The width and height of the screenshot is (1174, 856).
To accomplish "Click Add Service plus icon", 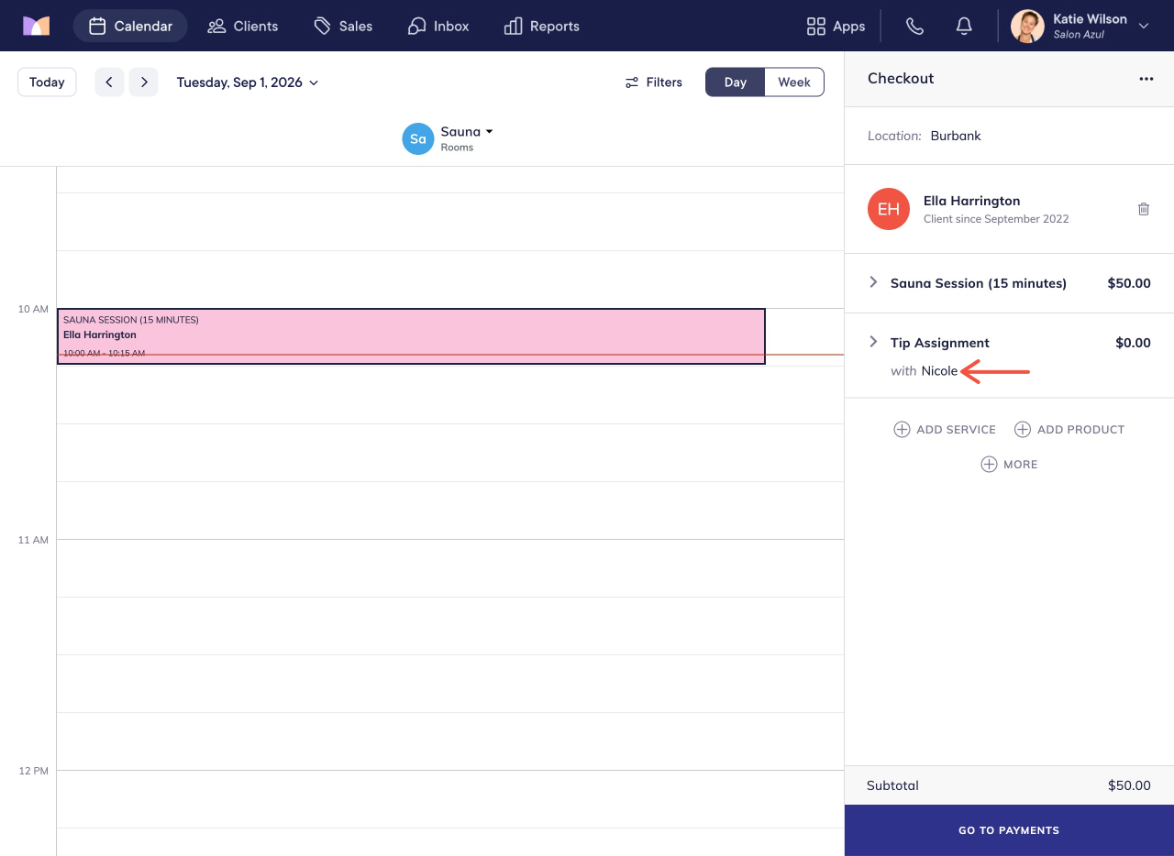I will click(902, 430).
